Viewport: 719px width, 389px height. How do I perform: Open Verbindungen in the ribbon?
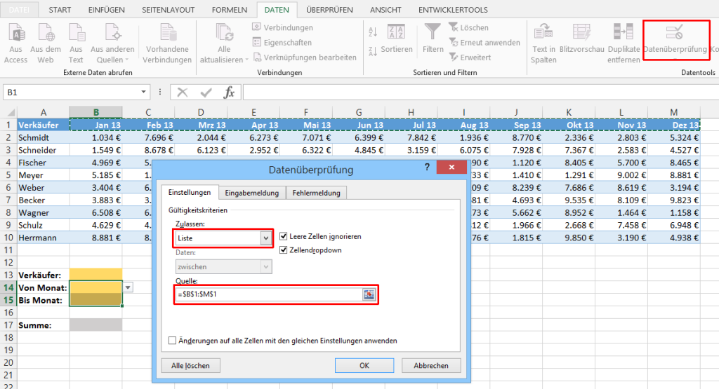(x=282, y=27)
